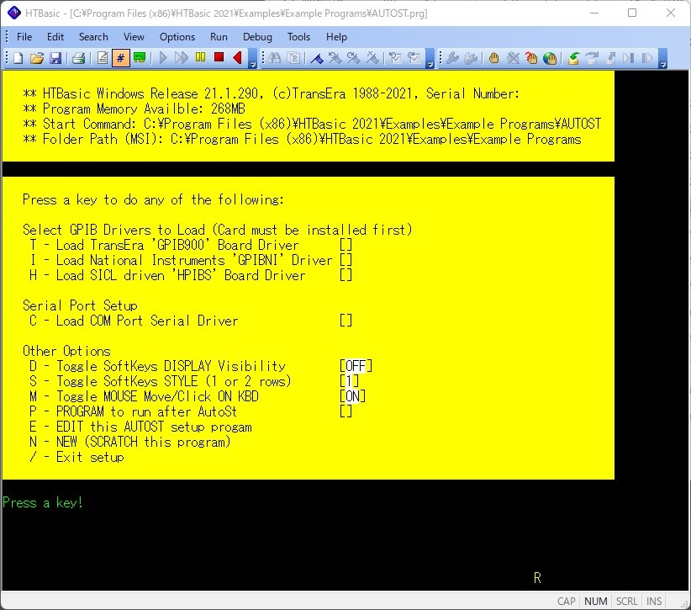The height and width of the screenshot is (610, 691).
Task: Click the green circuit board icon
Action: tap(140, 58)
